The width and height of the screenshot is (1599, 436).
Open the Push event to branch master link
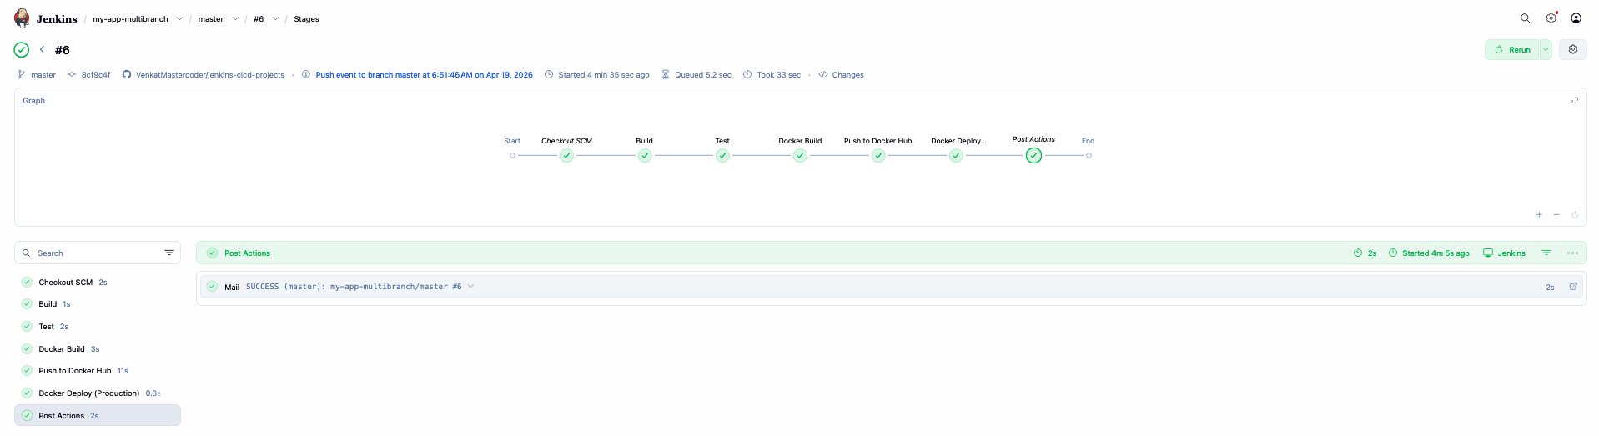(424, 75)
